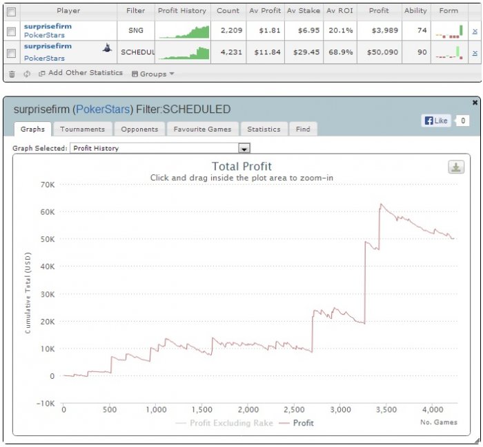Toggle Profit Excluding Rake legend series
This screenshot has width=483, height=447.
[224, 423]
